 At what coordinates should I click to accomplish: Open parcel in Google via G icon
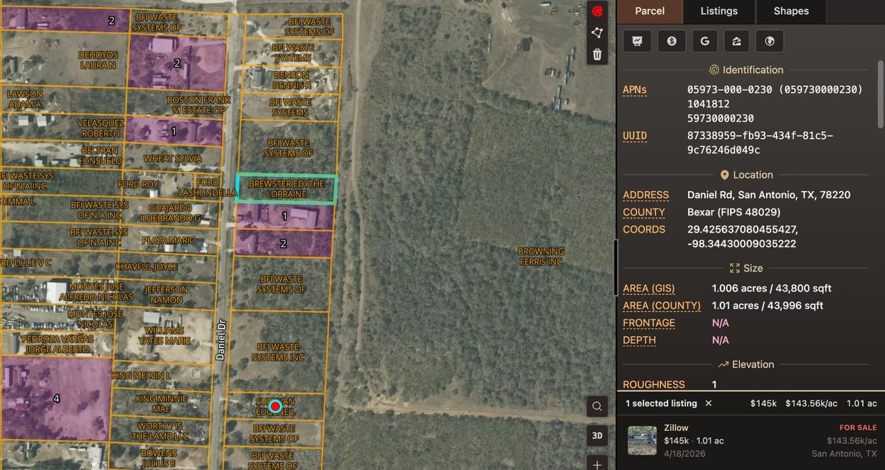[x=705, y=41]
